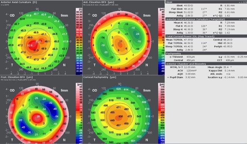Click the 620 value atop the pachymetry map
This screenshot has width=247, height=144.
click(x=118, y=89)
